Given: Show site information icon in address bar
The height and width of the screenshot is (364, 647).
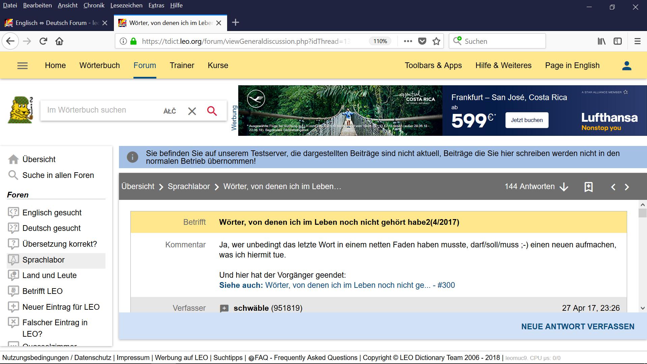Looking at the screenshot, I should click(123, 41).
